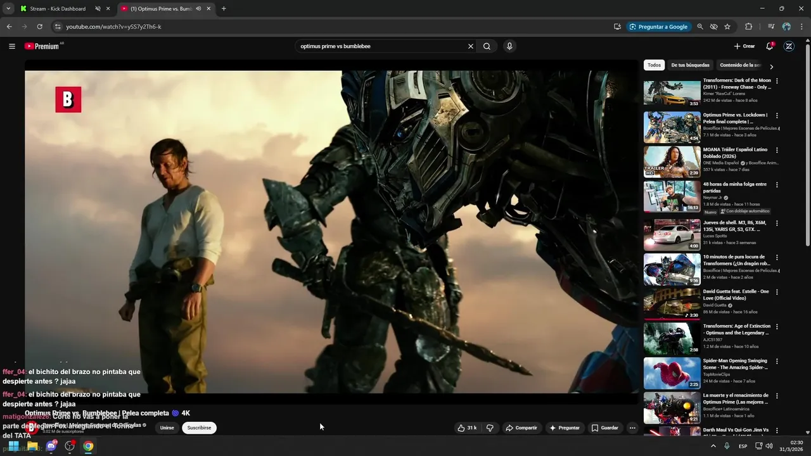Open Dark of the Moon Freeway Chase thumbnail
The width and height of the screenshot is (811, 456).
(672, 92)
